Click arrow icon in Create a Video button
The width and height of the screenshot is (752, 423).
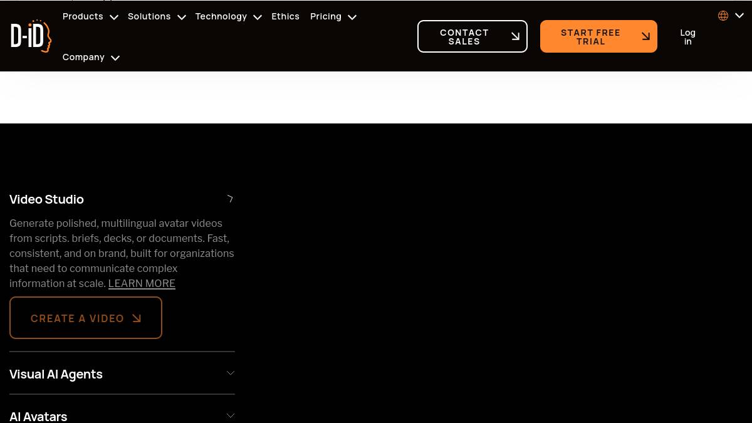(137, 318)
